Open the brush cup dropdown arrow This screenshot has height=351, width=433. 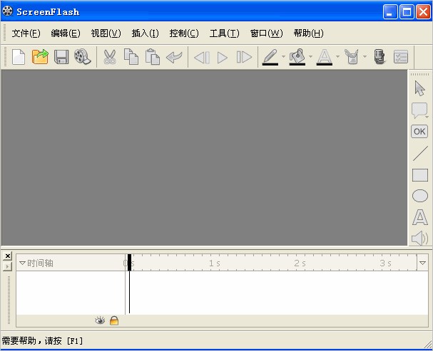point(365,57)
